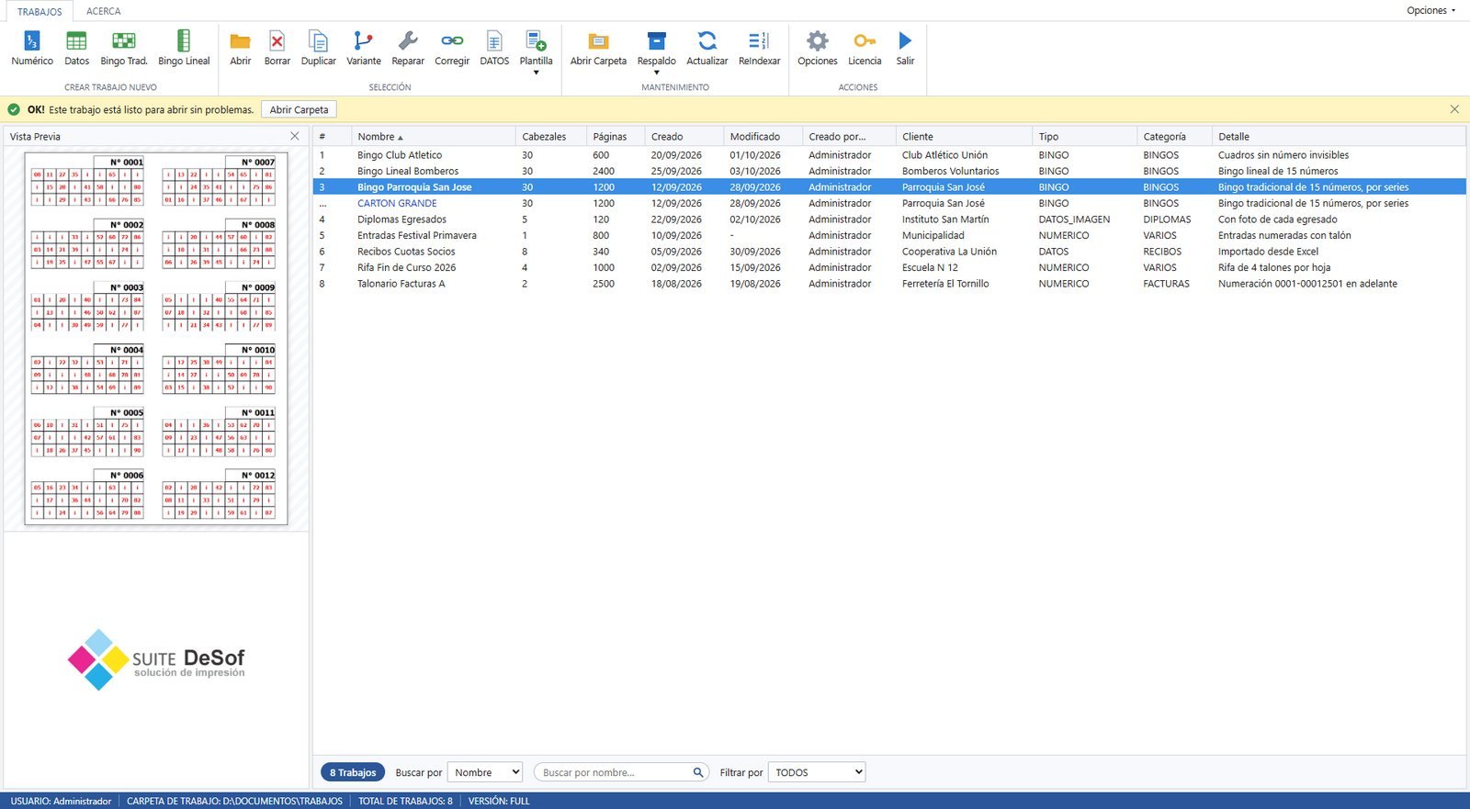
Task: Click the Abrir Carpeta button in the notification bar
Action: (x=299, y=109)
